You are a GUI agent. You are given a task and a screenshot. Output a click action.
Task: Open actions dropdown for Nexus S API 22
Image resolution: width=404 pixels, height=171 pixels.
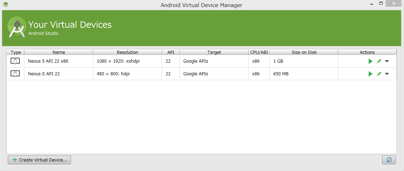click(x=387, y=74)
